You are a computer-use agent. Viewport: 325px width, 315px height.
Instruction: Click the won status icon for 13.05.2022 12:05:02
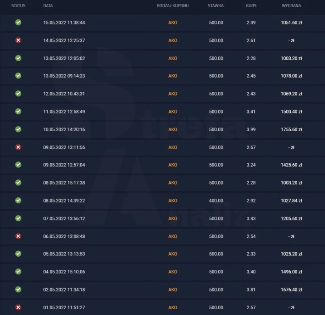click(x=18, y=58)
